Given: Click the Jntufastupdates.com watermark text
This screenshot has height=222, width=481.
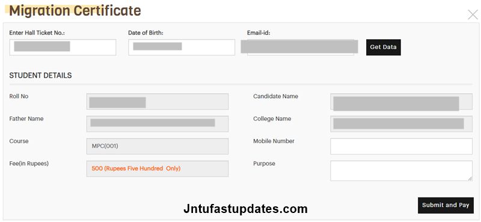Looking at the screenshot, I should point(245,209).
